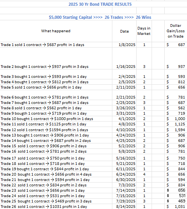Click the Trade 26 gain cell 1,031

click(176, 206)
